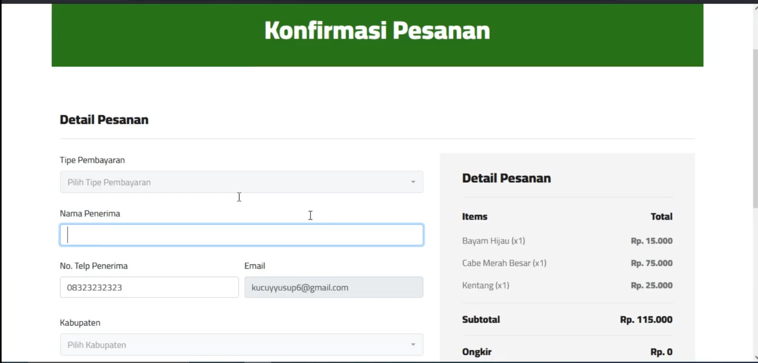Click the Kabupaten label

click(x=80, y=322)
